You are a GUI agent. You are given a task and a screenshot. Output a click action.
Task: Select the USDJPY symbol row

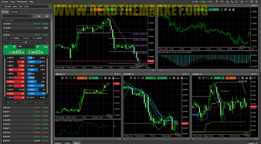tap(26, 116)
